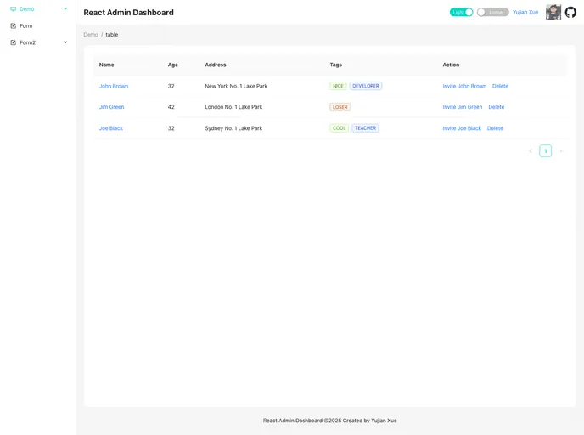Click the table breadcrumb item
Image resolution: width=584 pixels, height=435 pixels.
coord(112,35)
